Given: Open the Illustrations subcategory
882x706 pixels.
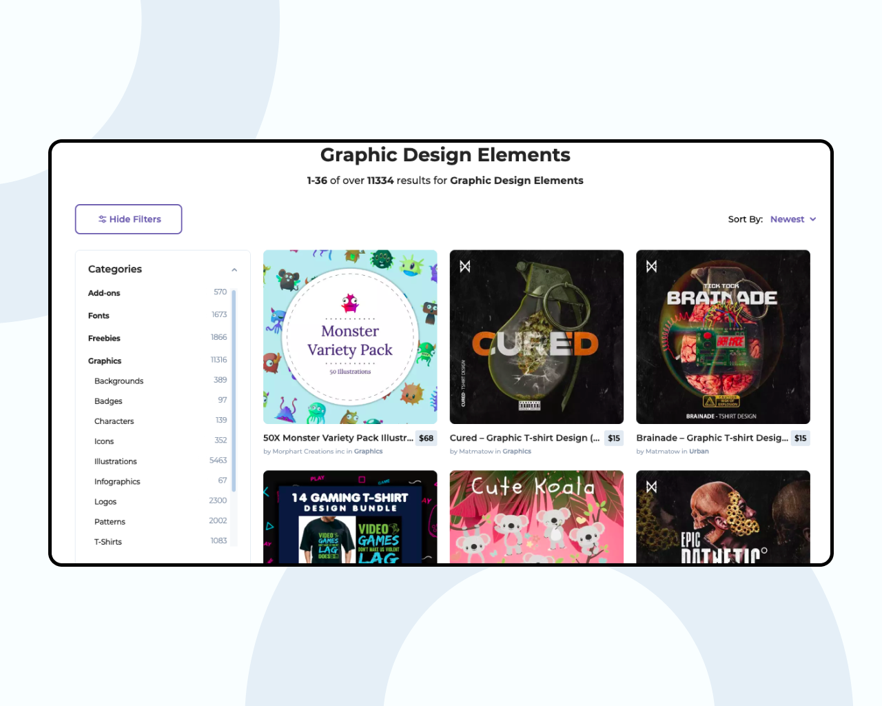Looking at the screenshot, I should 115,461.
